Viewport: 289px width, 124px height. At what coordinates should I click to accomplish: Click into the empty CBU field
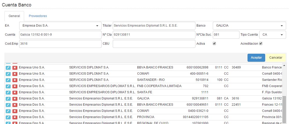point(154,44)
